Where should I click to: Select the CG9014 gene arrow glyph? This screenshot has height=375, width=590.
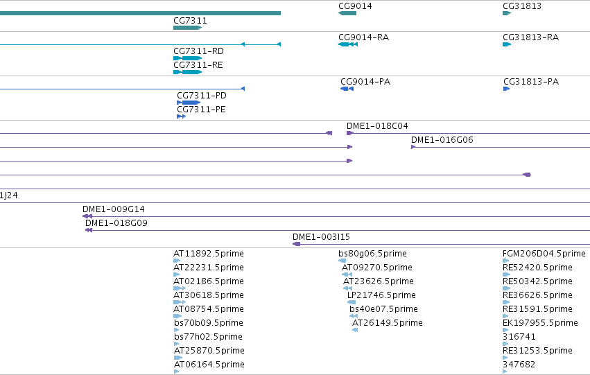click(x=347, y=14)
